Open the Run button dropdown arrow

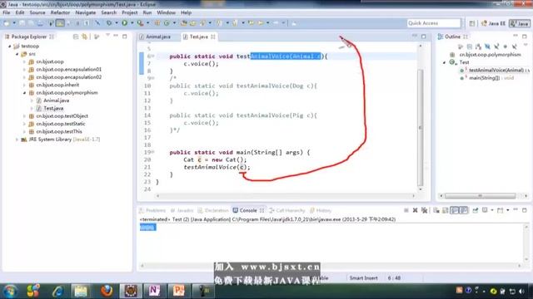pyautogui.click(x=132, y=23)
